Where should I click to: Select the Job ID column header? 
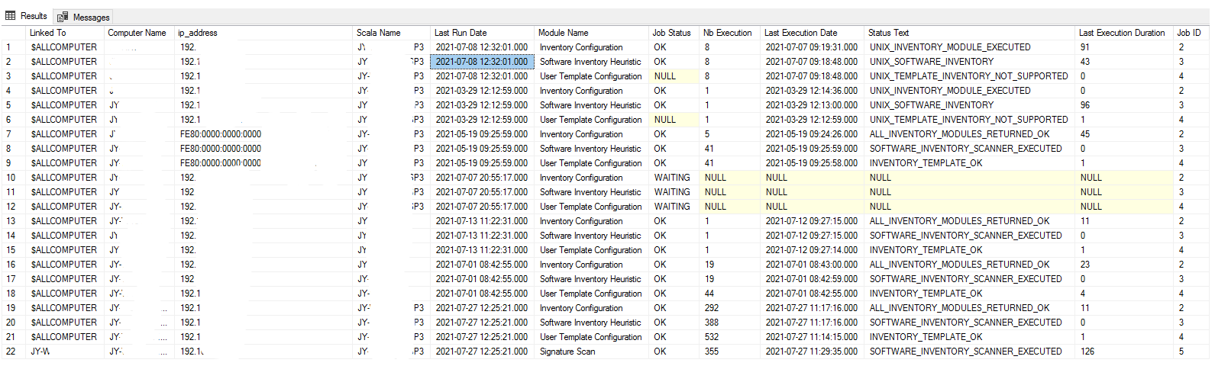coord(1188,33)
